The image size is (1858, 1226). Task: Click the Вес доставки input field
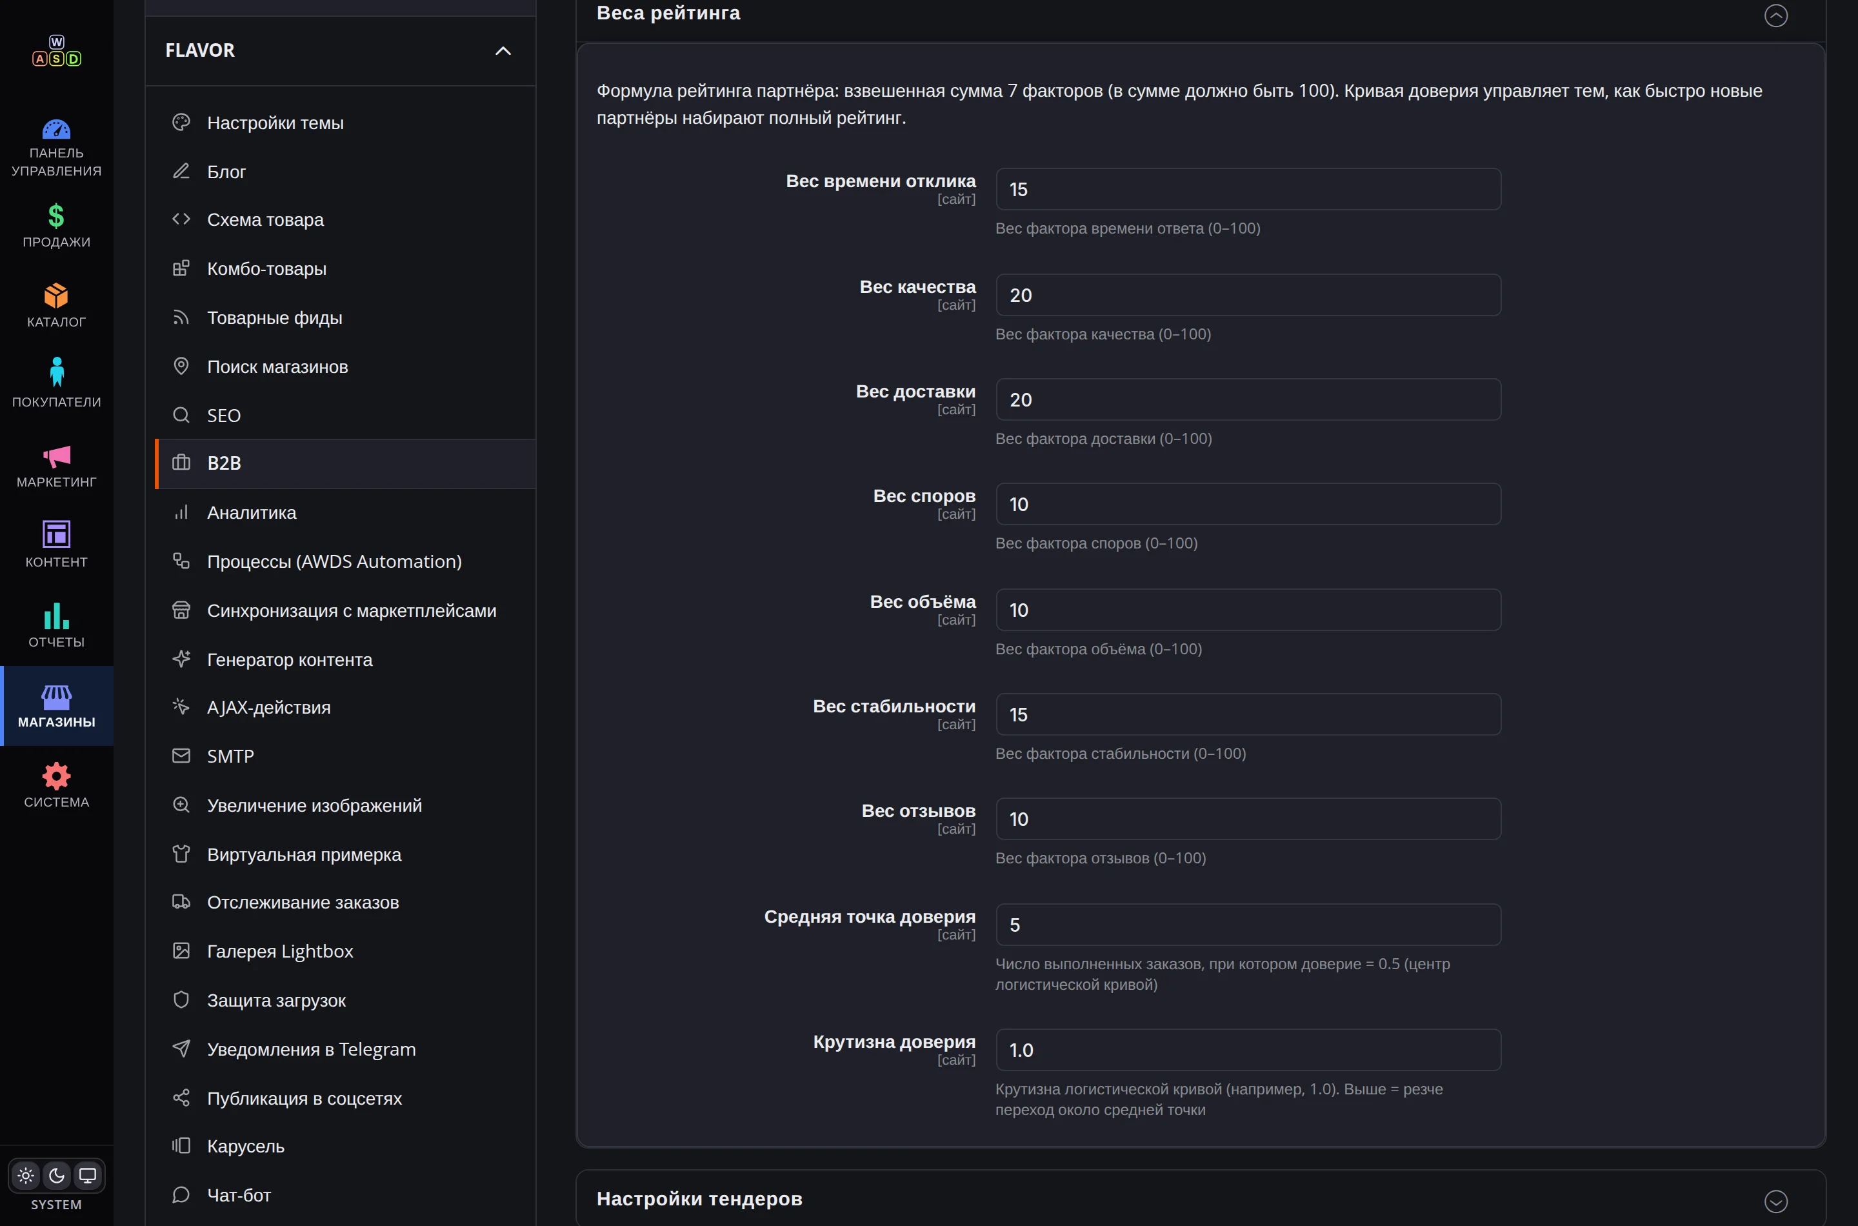coord(1248,399)
